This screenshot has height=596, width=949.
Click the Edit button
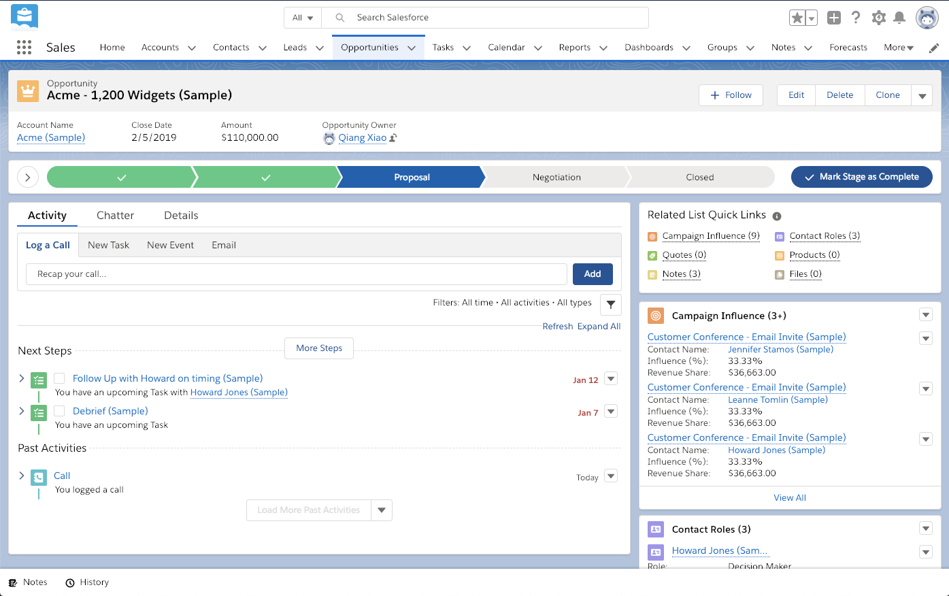[796, 95]
